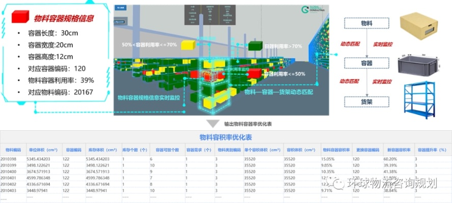Click the 货架 flowchart box

click(366, 102)
